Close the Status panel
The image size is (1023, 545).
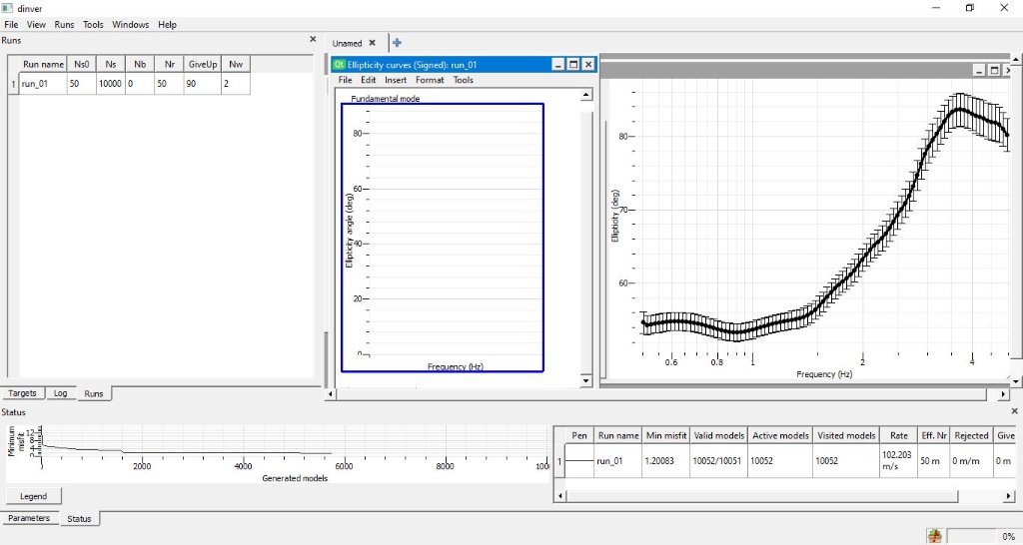click(x=1015, y=411)
